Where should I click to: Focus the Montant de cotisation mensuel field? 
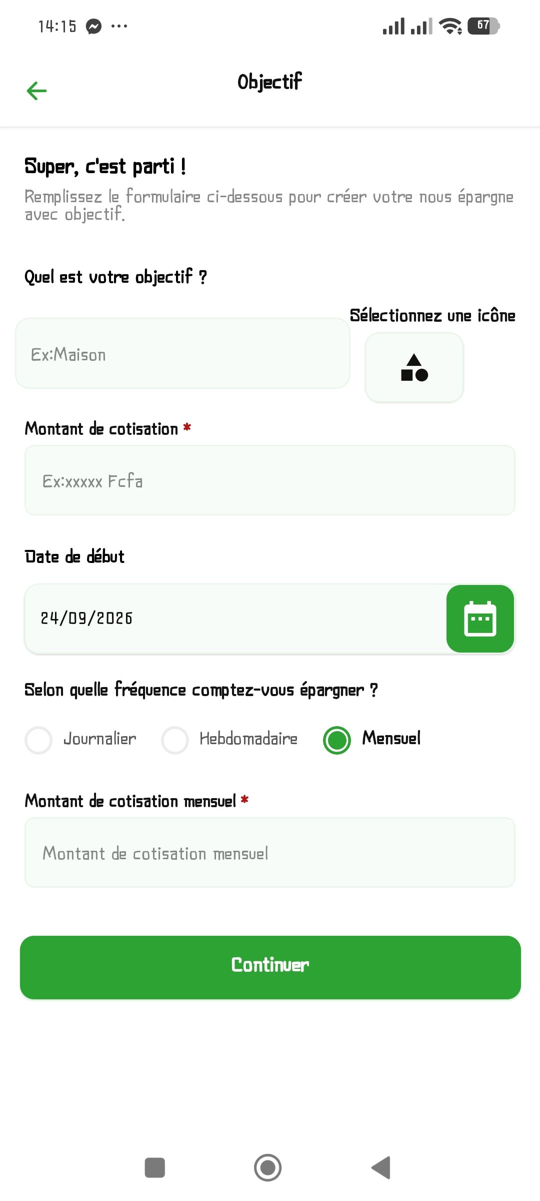click(270, 853)
